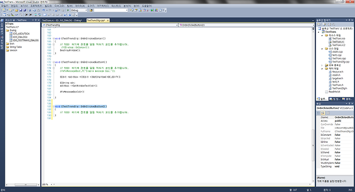Click the Redo arrow icon
The width and height of the screenshot is (355, 192).
(50, 10)
